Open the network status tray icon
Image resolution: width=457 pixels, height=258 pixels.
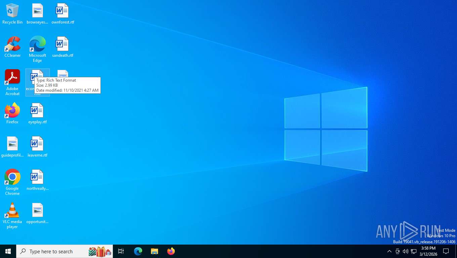pos(414,251)
